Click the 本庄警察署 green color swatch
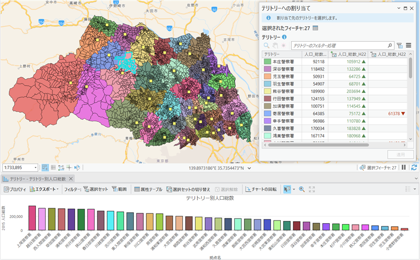Viewport: 420px width, 260px height. tap(267, 62)
